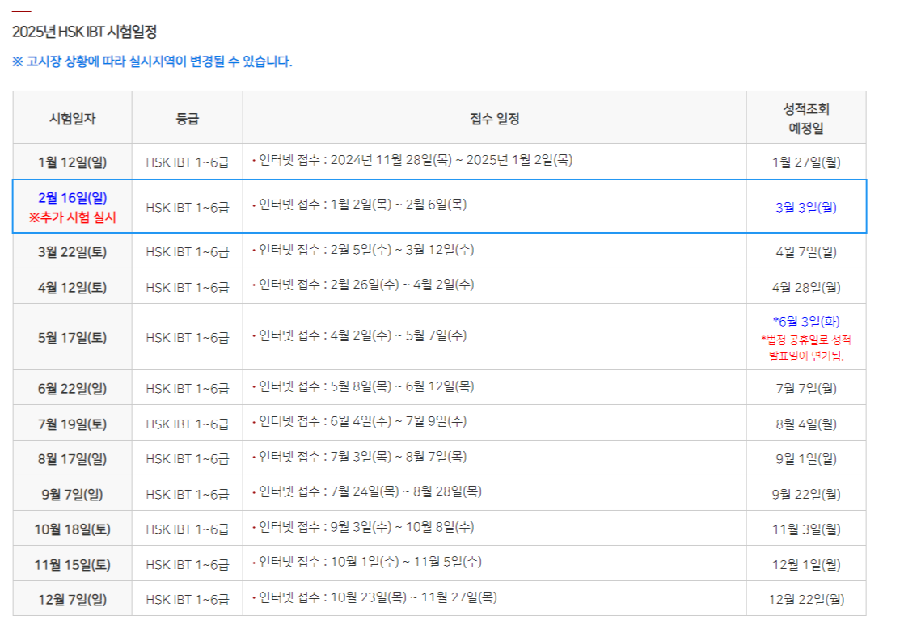This screenshot has width=904, height=637.
Task: Click registration period 2월 5일(수) ~ 3월 12일(수)
Action: pos(403,250)
